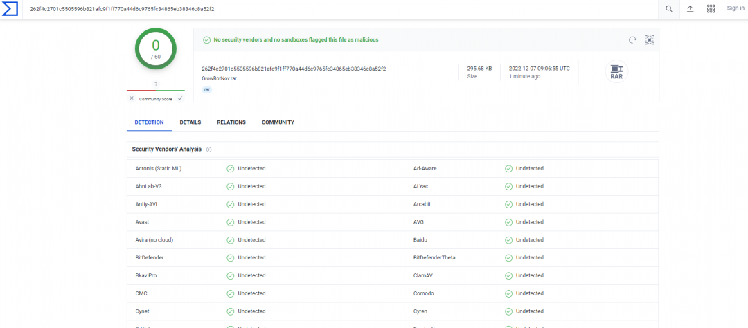The width and height of the screenshot is (748, 328).
Task: Open the apps grid menu icon
Action: [711, 9]
